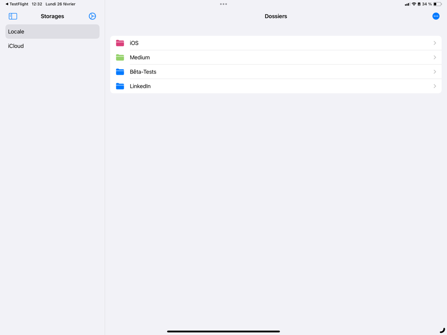Open Bêta-Tests using its chevron
447x335 pixels.
[x=435, y=72]
